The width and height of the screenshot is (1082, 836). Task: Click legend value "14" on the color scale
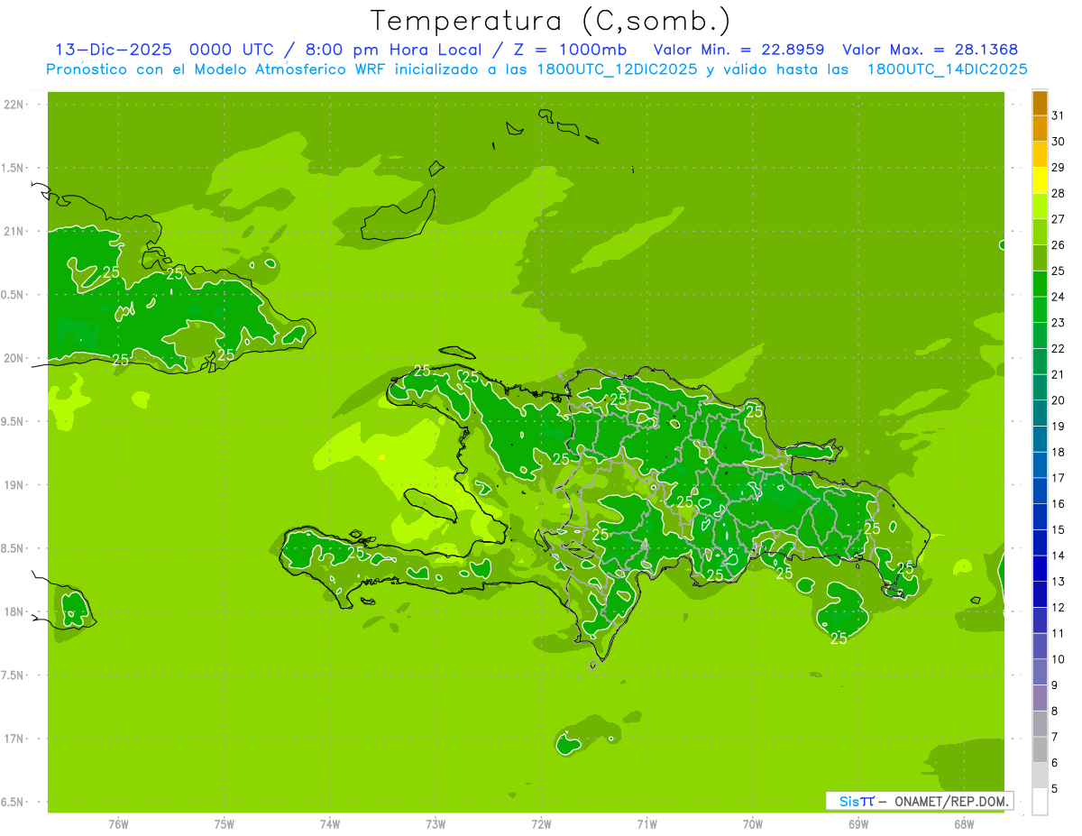[1059, 556]
